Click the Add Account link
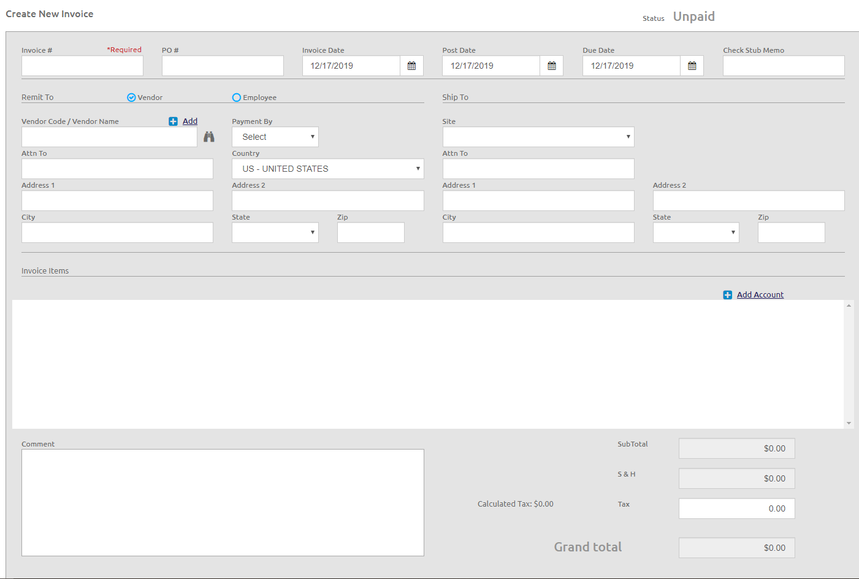This screenshot has width=859, height=579. tap(760, 294)
